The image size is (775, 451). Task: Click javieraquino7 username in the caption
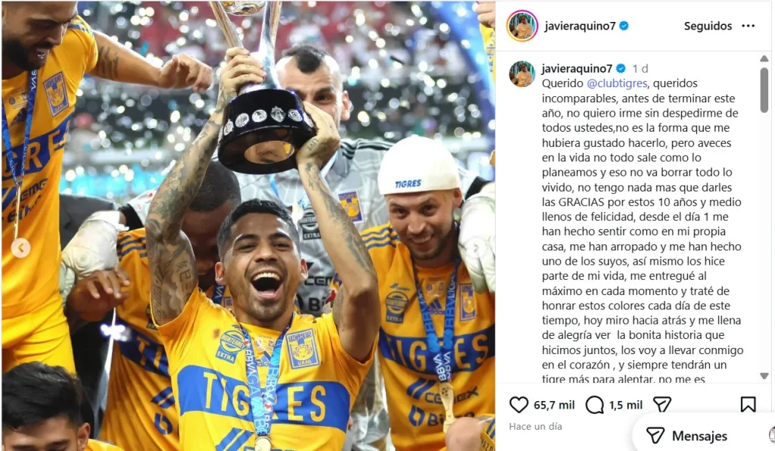(x=577, y=68)
